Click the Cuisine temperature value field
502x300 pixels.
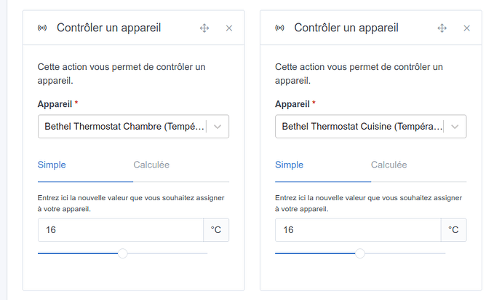(357, 230)
